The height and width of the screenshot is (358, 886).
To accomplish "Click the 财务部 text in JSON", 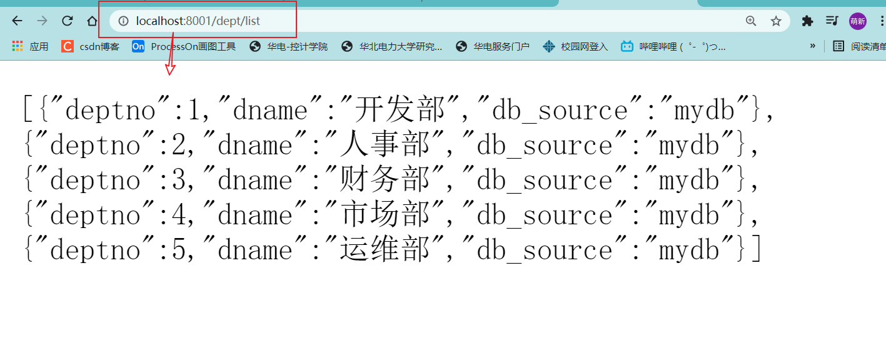I will tap(384, 180).
